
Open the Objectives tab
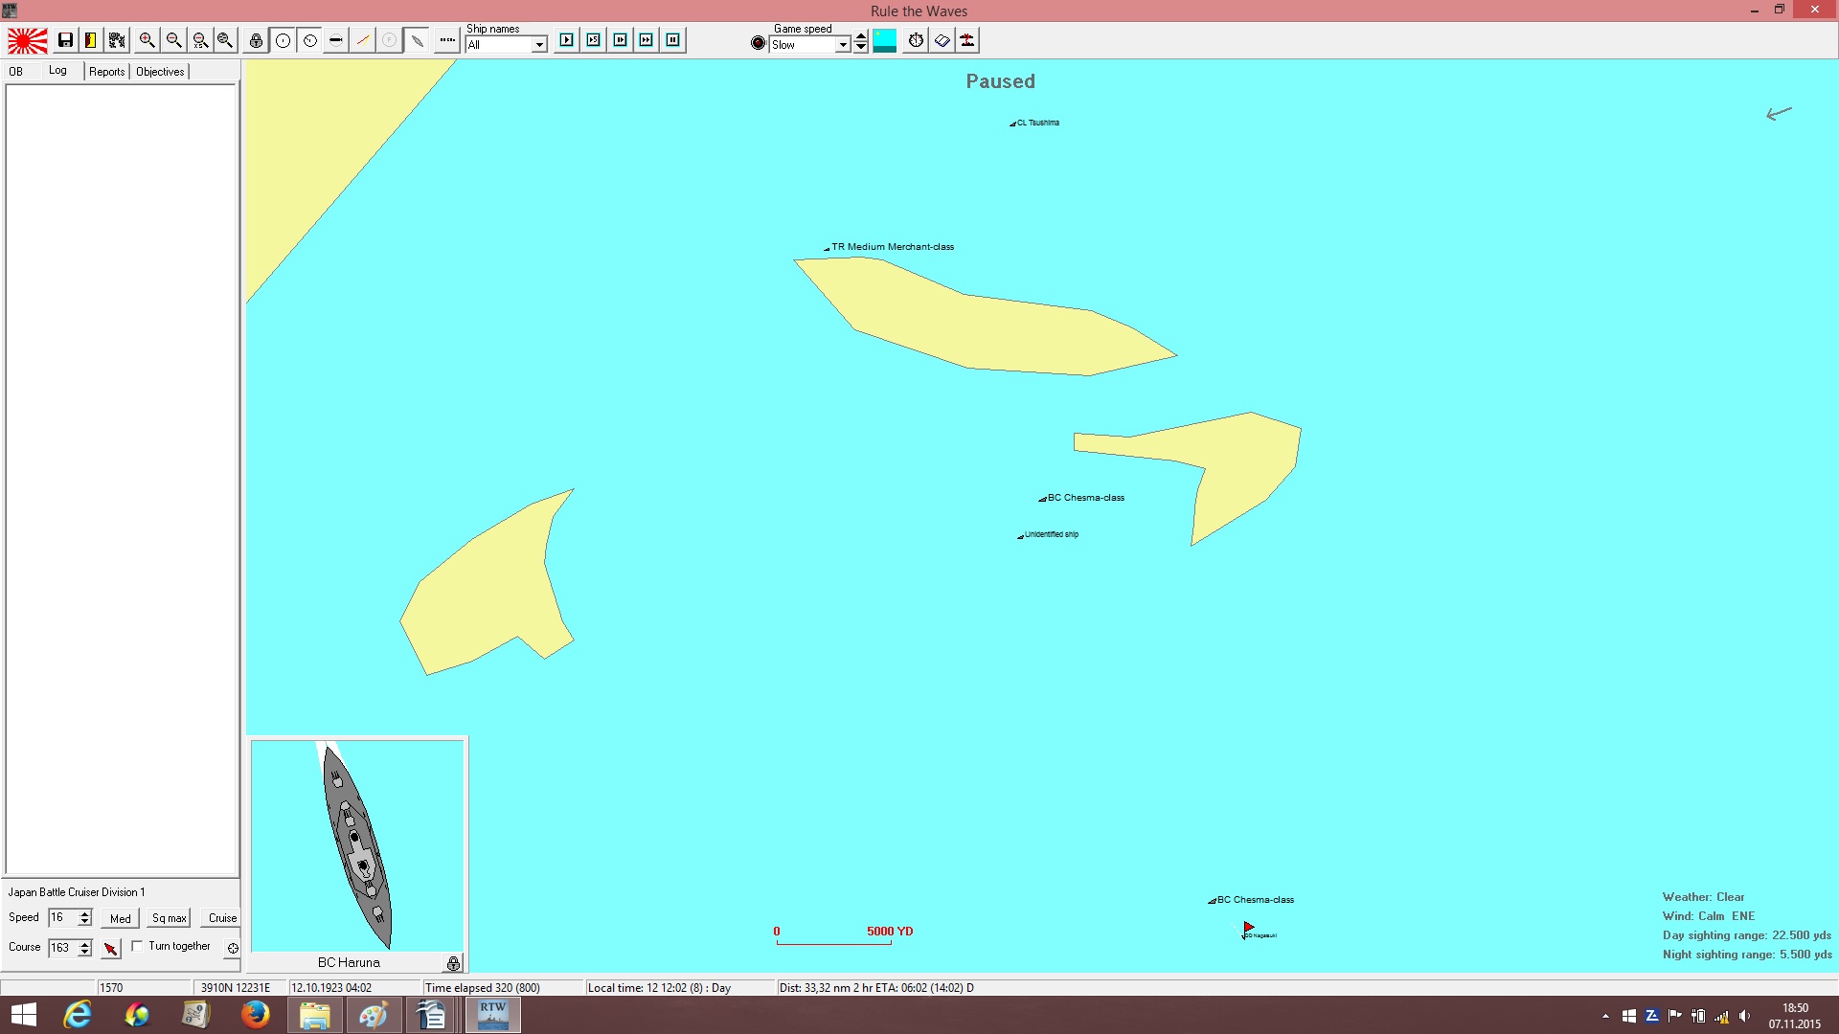coord(160,72)
